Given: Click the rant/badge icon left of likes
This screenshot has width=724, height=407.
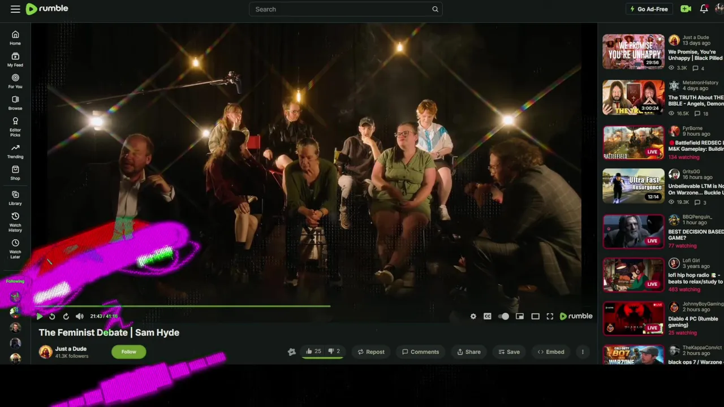Looking at the screenshot, I should 291,352.
